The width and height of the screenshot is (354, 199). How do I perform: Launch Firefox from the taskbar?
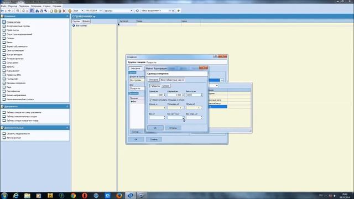(x=119, y=195)
